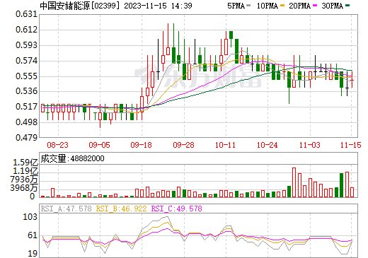This screenshot has height=258, width=368.
Task: Click the RSI_C indicator value label
Action: (x=176, y=209)
